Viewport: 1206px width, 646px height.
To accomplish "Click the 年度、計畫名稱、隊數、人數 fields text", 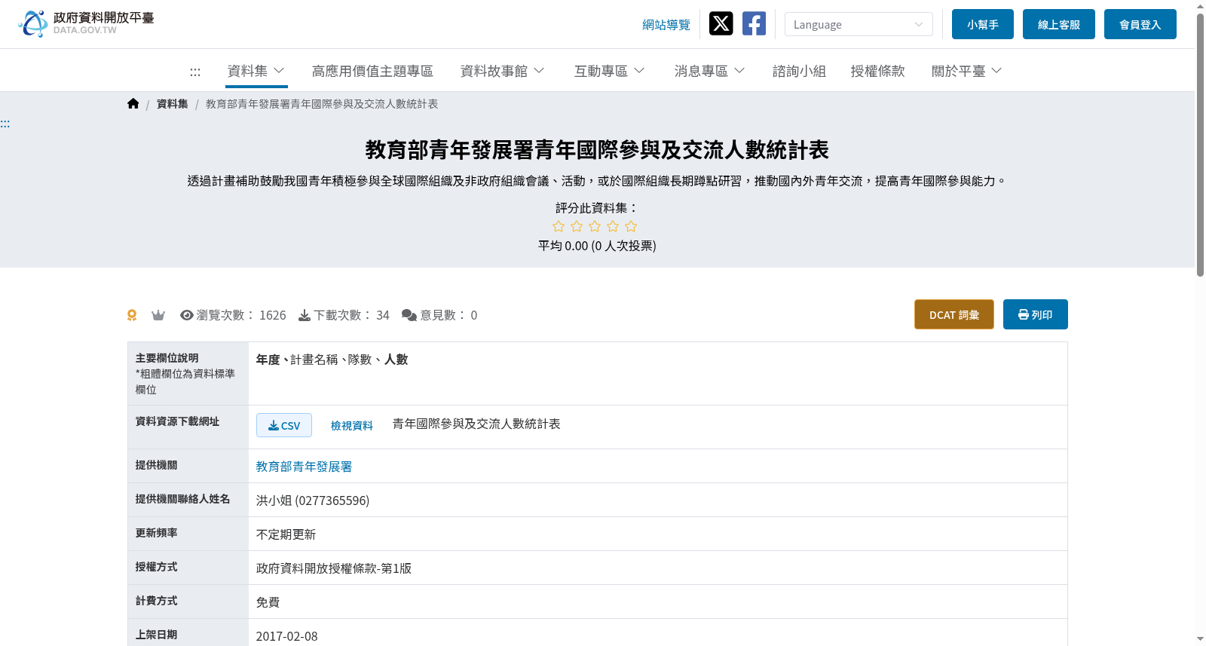I will [x=332, y=360].
